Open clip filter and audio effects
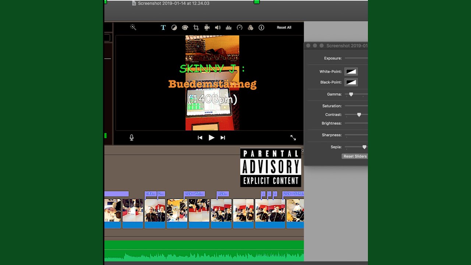The image size is (471, 265). coord(251,28)
